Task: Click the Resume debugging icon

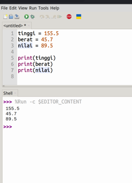Action: (x=60, y=17)
